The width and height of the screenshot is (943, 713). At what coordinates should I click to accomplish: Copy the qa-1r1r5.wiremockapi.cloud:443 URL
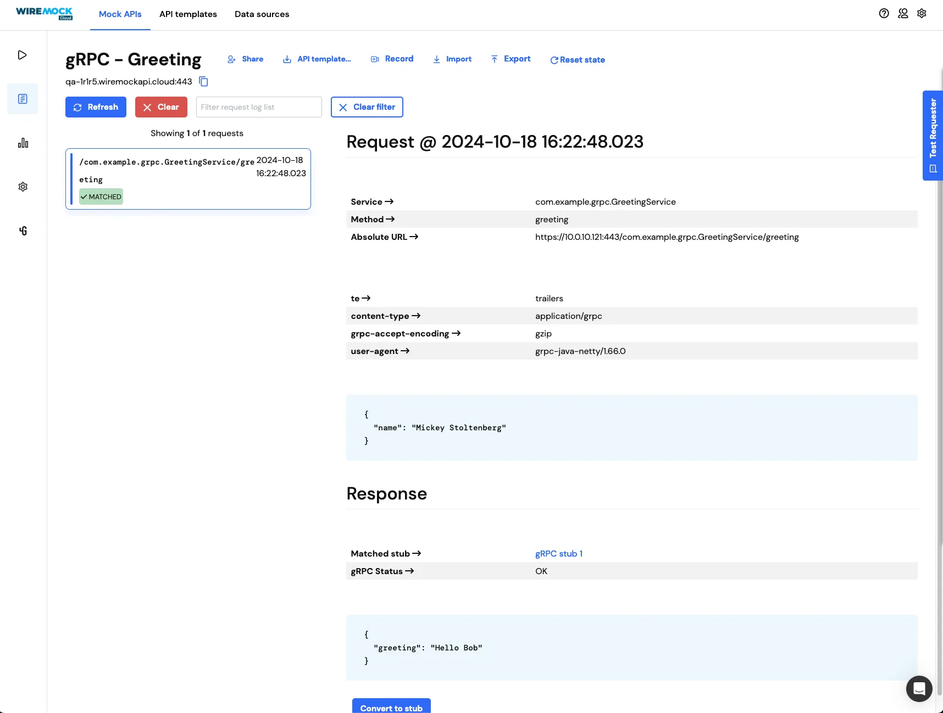(203, 81)
